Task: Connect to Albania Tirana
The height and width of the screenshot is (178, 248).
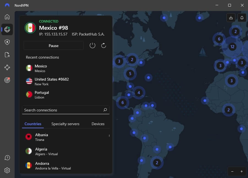Action: (66, 137)
